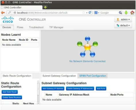Click the scrollbar down arrow in Static Route panel
The height and width of the screenshot is (110, 136).
(38, 103)
